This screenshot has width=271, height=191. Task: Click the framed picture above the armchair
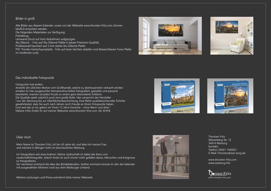227,27
